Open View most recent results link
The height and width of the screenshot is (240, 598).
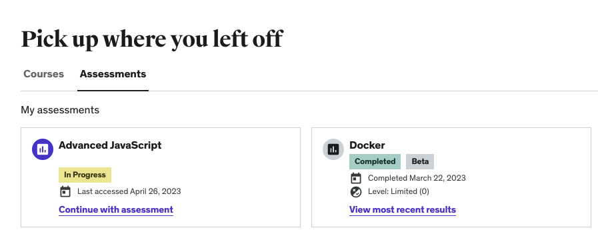[x=403, y=210]
